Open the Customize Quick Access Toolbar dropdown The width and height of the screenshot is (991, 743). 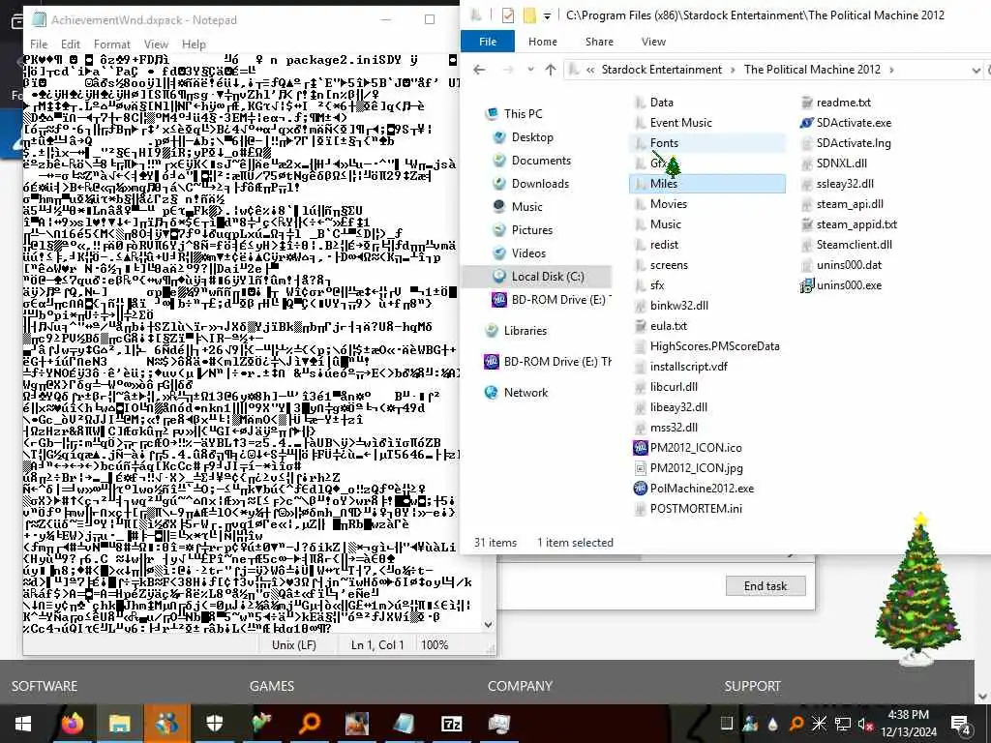point(548,15)
